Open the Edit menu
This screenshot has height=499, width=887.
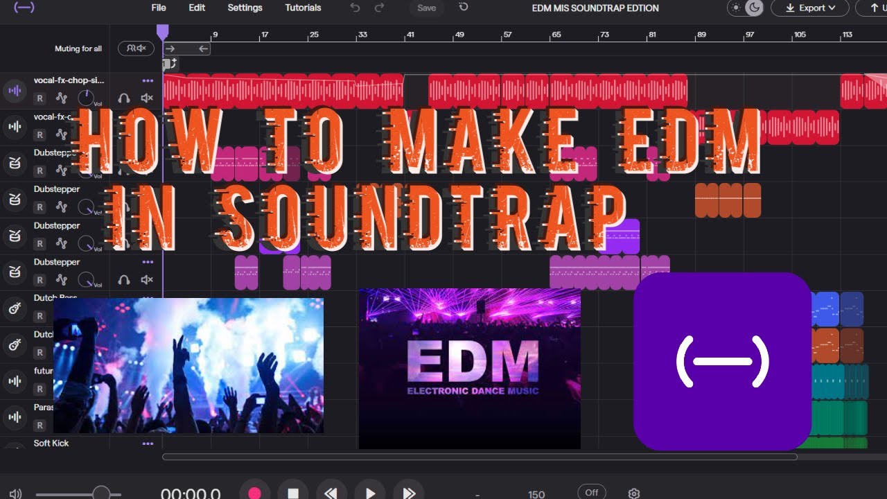pyautogui.click(x=197, y=8)
